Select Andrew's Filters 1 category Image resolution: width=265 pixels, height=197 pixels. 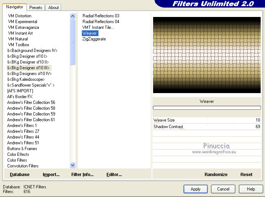[x=22, y=126]
